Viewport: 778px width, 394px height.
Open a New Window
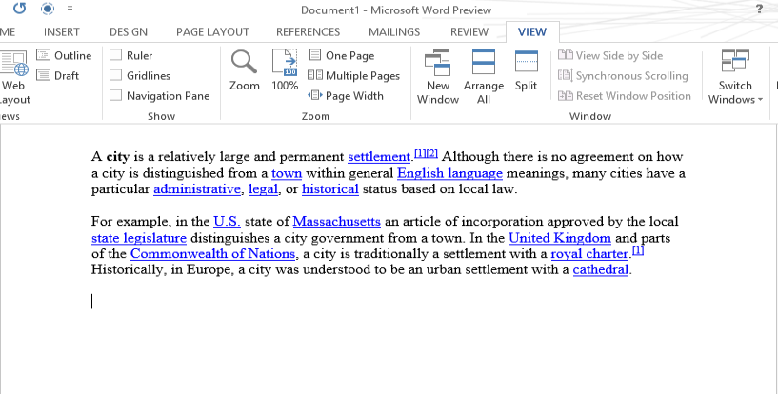[438, 77]
